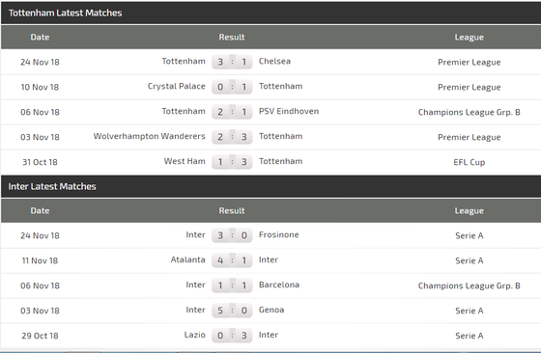Open the Wolverhampton Wanderers team link
Viewport: 541px width, 353px height.
pyautogui.click(x=149, y=136)
